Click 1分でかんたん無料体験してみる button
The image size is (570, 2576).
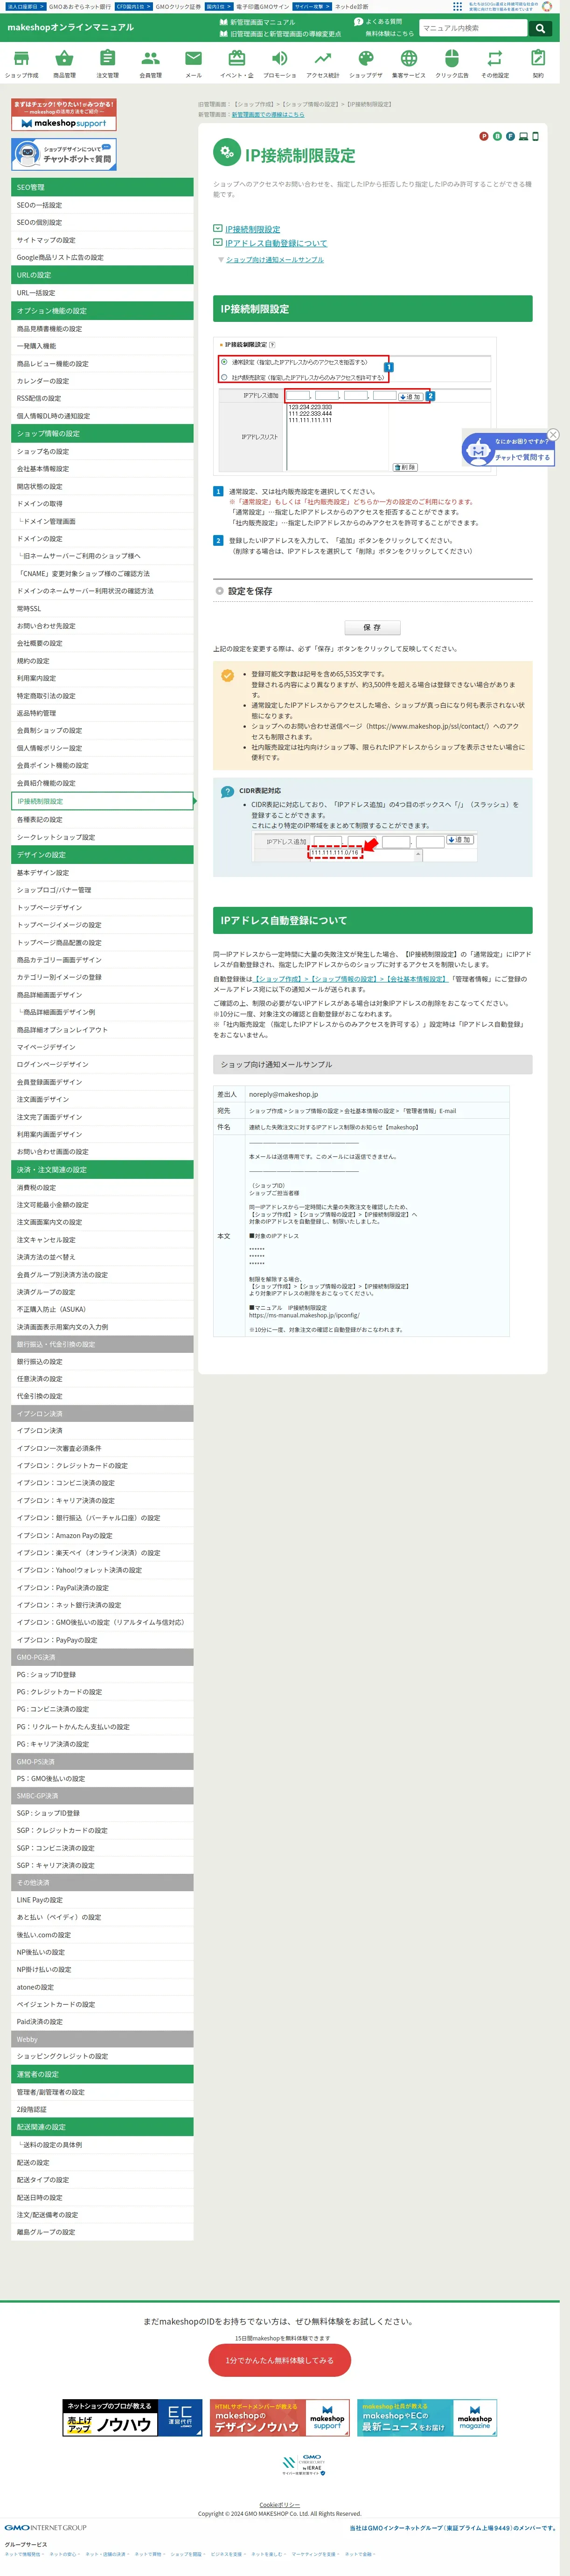pyautogui.click(x=280, y=2360)
